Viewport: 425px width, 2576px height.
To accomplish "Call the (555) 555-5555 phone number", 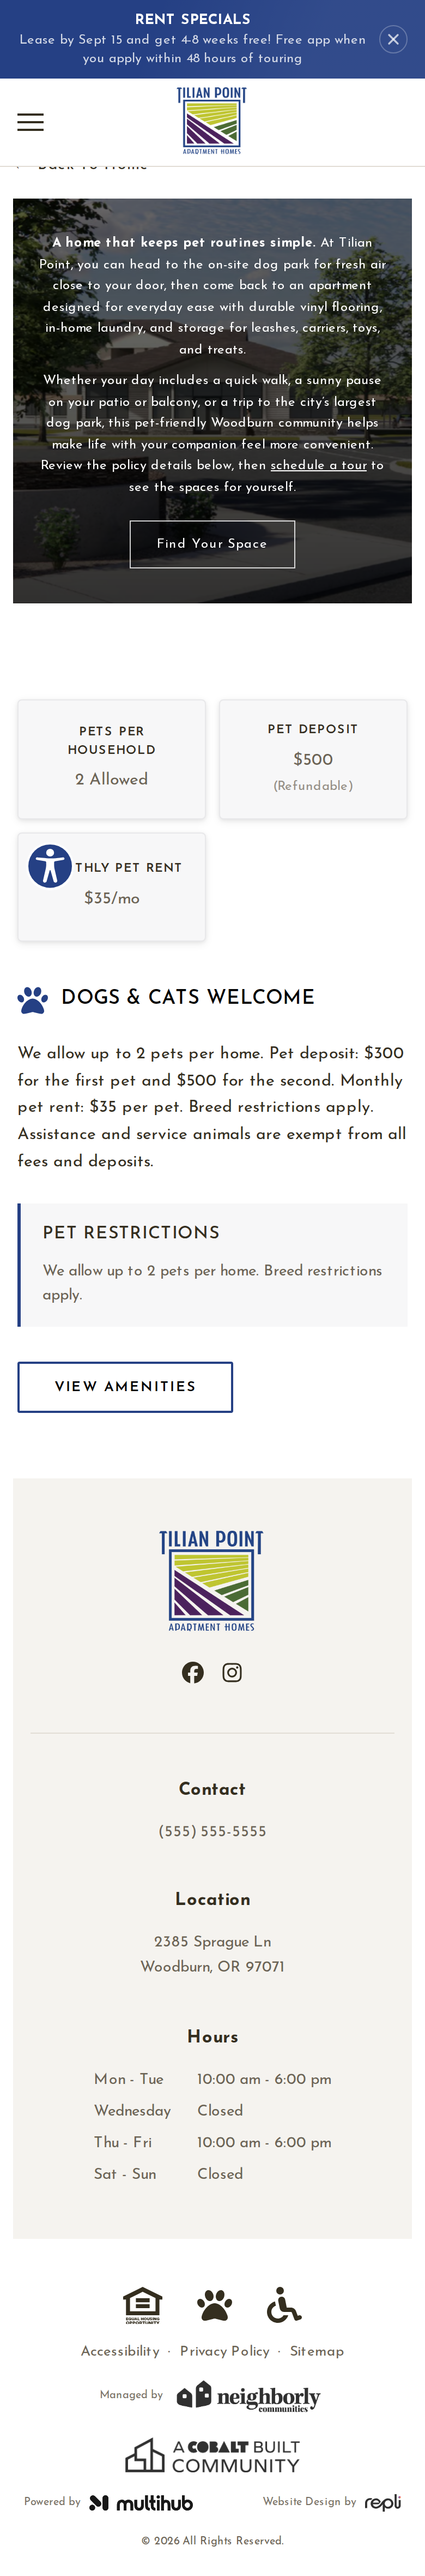I will (212, 1831).
